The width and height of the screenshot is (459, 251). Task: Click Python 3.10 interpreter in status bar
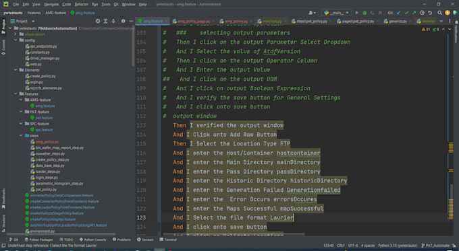pyautogui.click(x=398, y=246)
